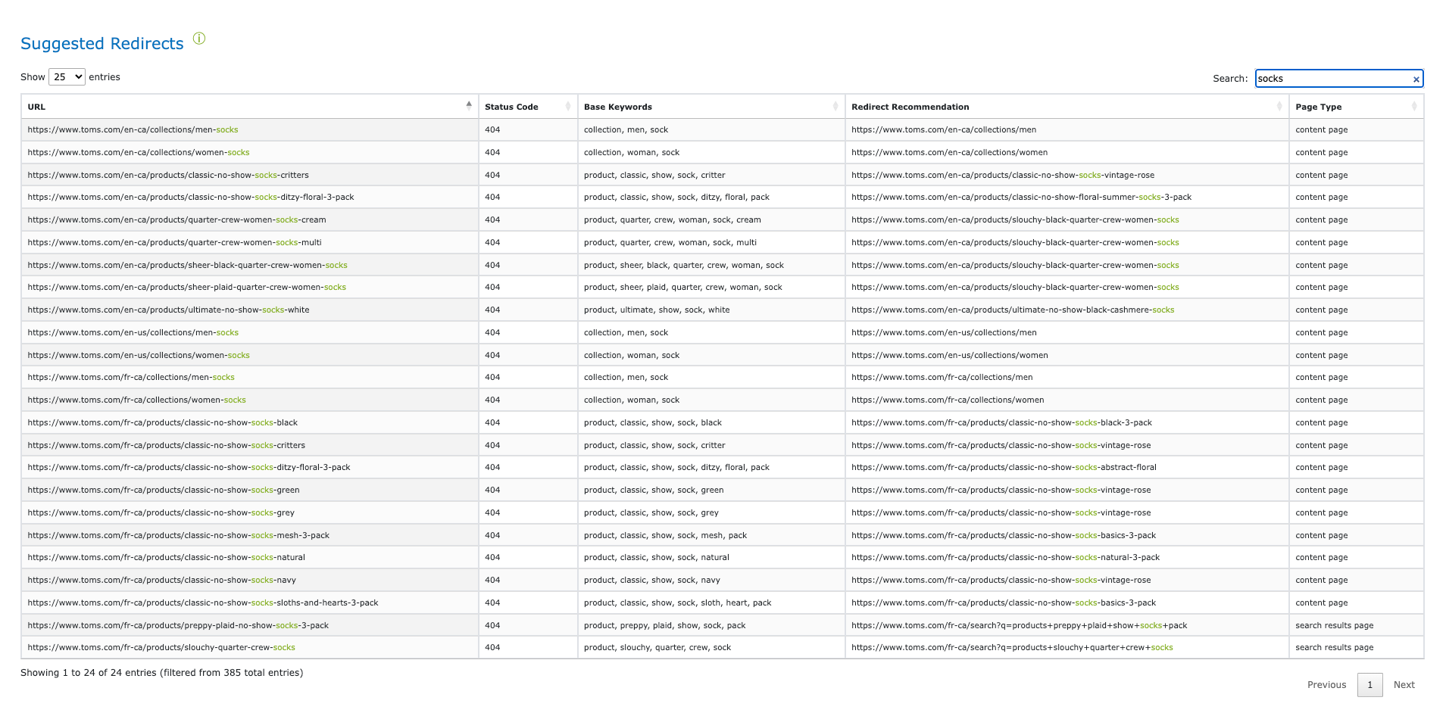1446x716 pixels.
Task: Click keywords 'product, classic, show, sock, sloth, heart, pack'
Action: tap(677, 602)
